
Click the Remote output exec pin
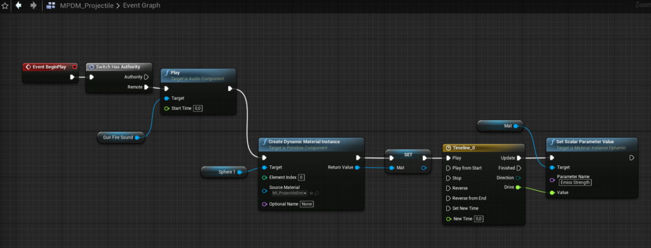[146, 87]
